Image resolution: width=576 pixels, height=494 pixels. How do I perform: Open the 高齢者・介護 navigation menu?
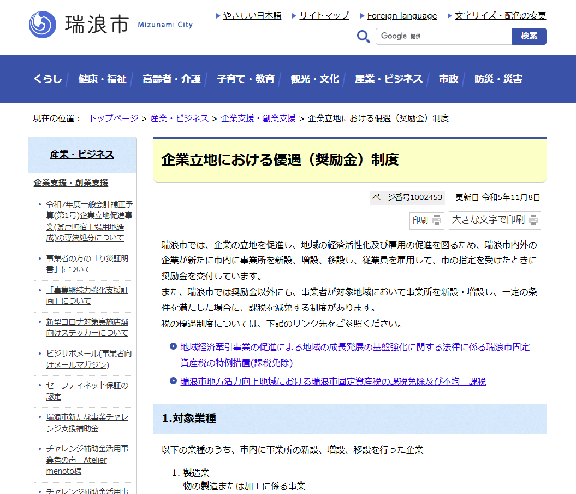[x=171, y=79]
